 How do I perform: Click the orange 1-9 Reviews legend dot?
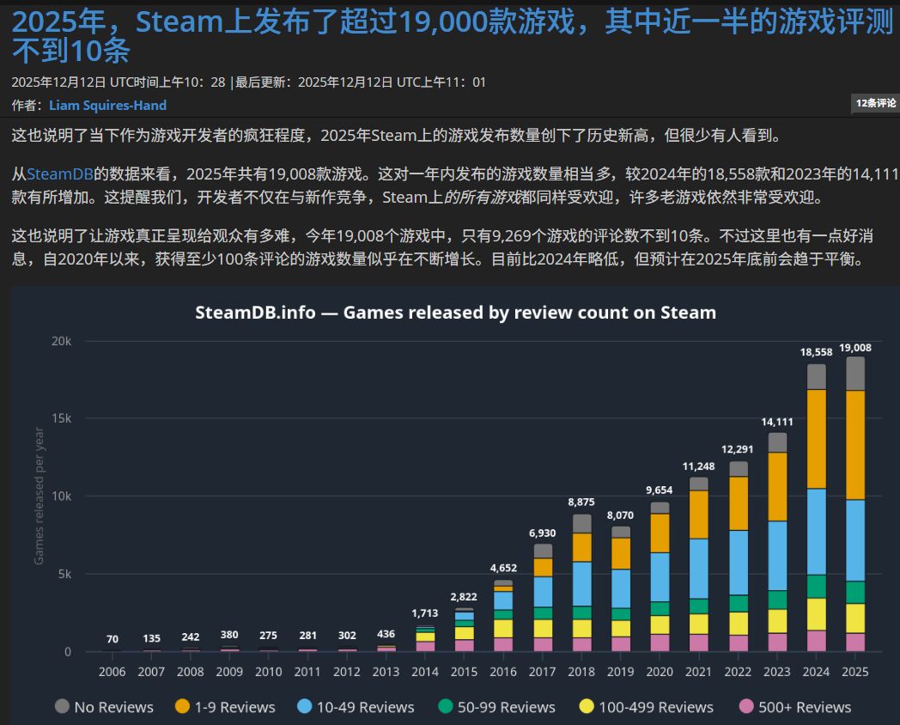coord(183,706)
